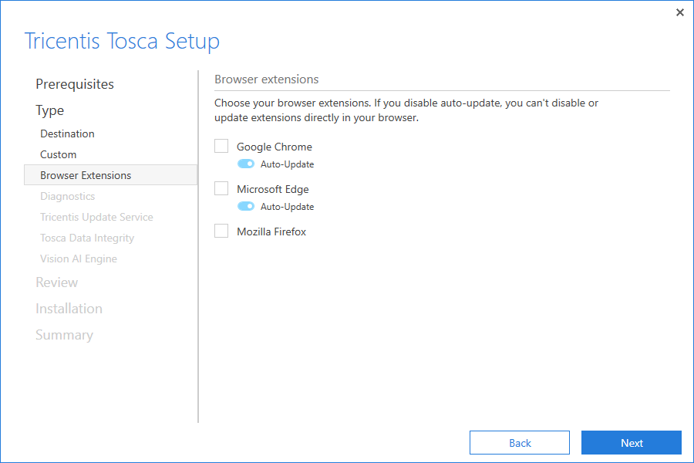Image resolution: width=694 pixels, height=463 pixels.
Task: Open Tricentis Update Service step
Action: 96,217
